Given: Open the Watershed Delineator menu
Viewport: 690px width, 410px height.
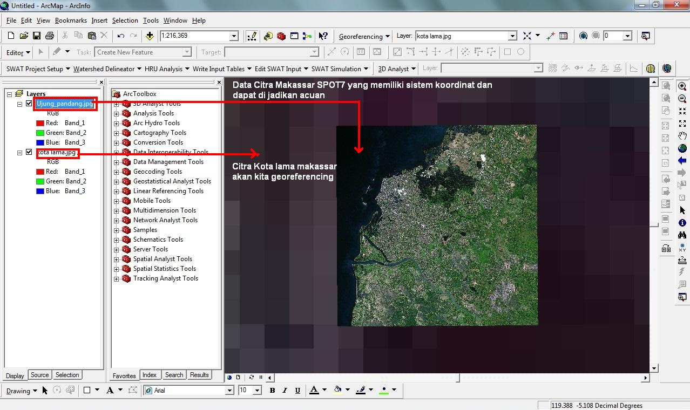Looking at the screenshot, I should [107, 69].
